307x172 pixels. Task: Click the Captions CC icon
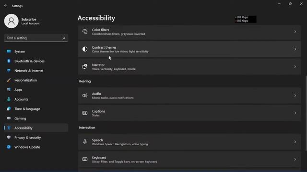coord(85,113)
